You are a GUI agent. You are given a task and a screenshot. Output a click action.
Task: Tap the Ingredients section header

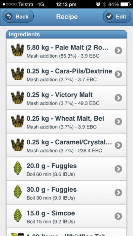(66, 34)
